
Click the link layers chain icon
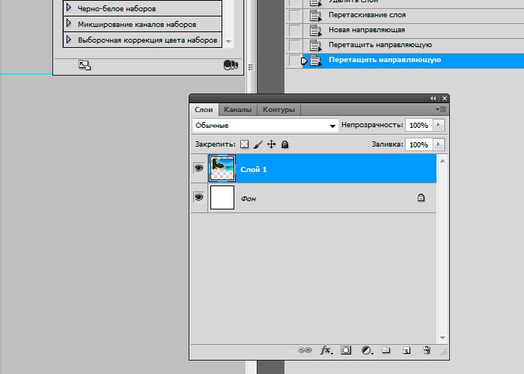pyautogui.click(x=305, y=349)
